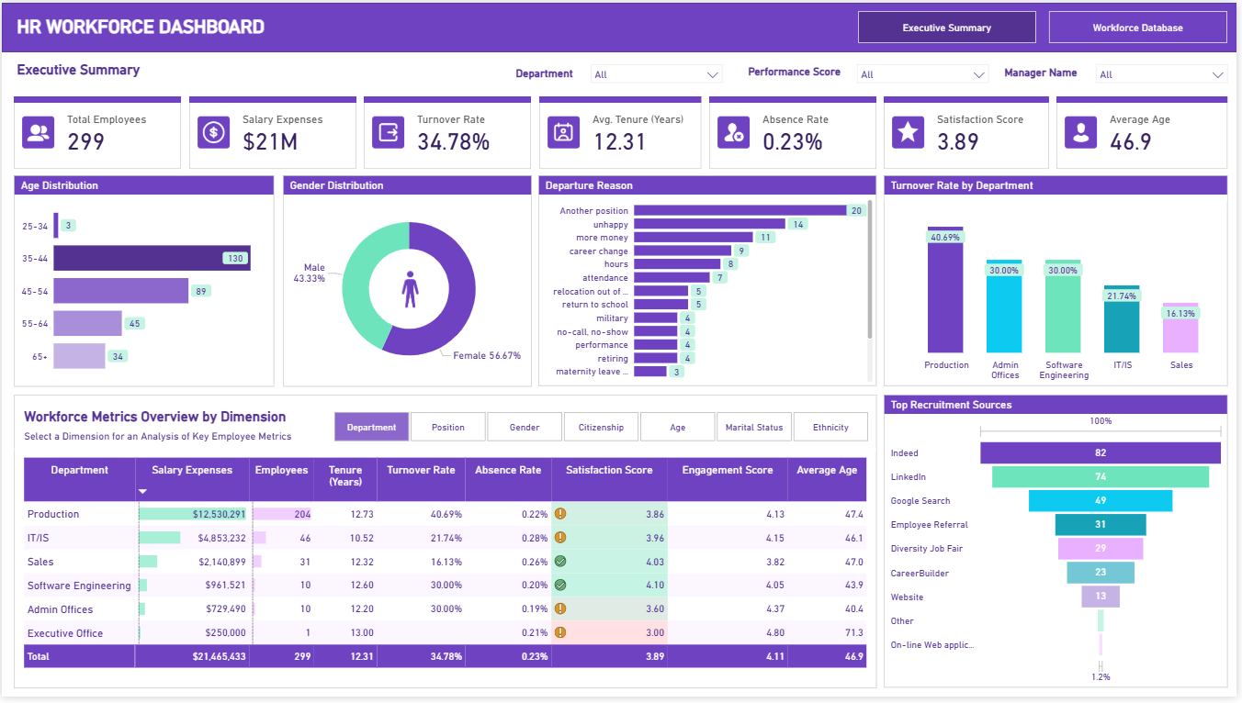The width and height of the screenshot is (1242, 703).
Task: Click the Salary Expenses dollar icon
Action: click(214, 132)
